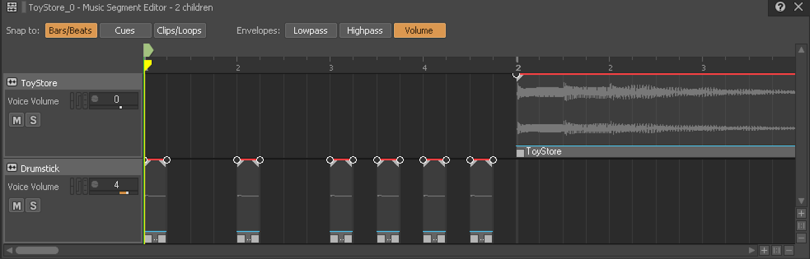This screenshot has height=259, width=810.
Task: Click bar 4 on the timeline ruler
Action: click(x=424, y=67)
